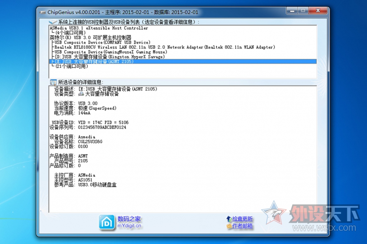Click the manufacturer value ASMT
Image resolution: width=367 pixels, height=244 pixels.
[83, 156]
